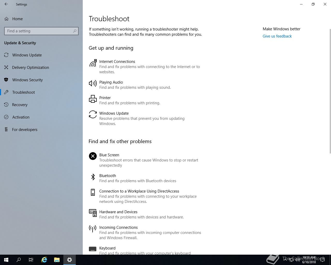Viewport: 331px width, 265px height.
Task: Click the Hardware and Devices icon
Action: tap(93, 213)
